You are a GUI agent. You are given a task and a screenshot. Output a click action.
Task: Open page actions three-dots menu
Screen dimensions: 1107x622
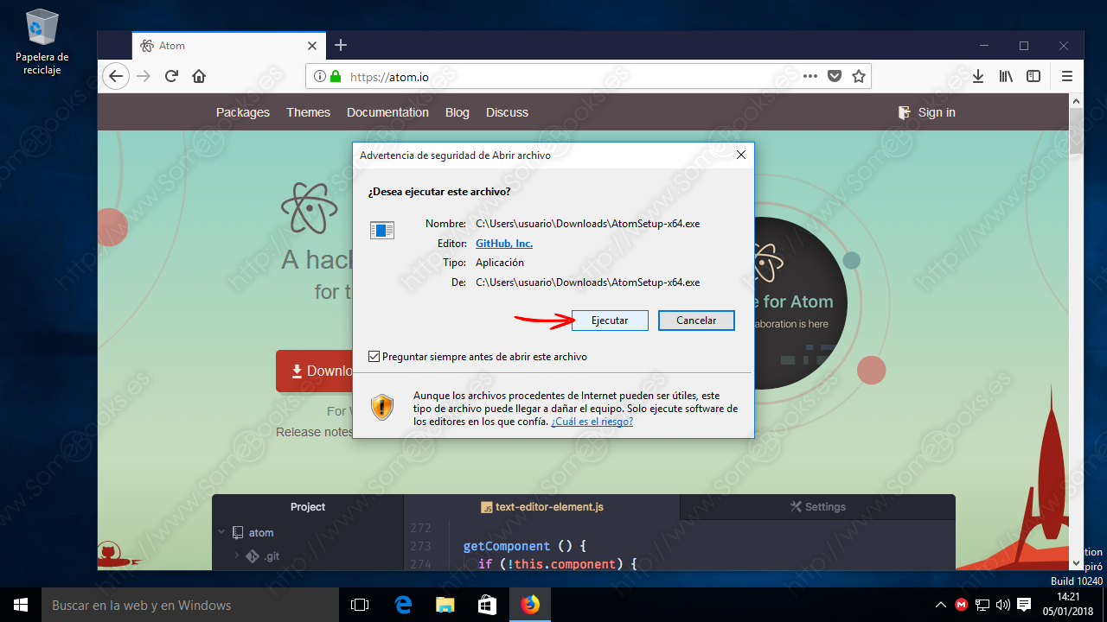810,76
